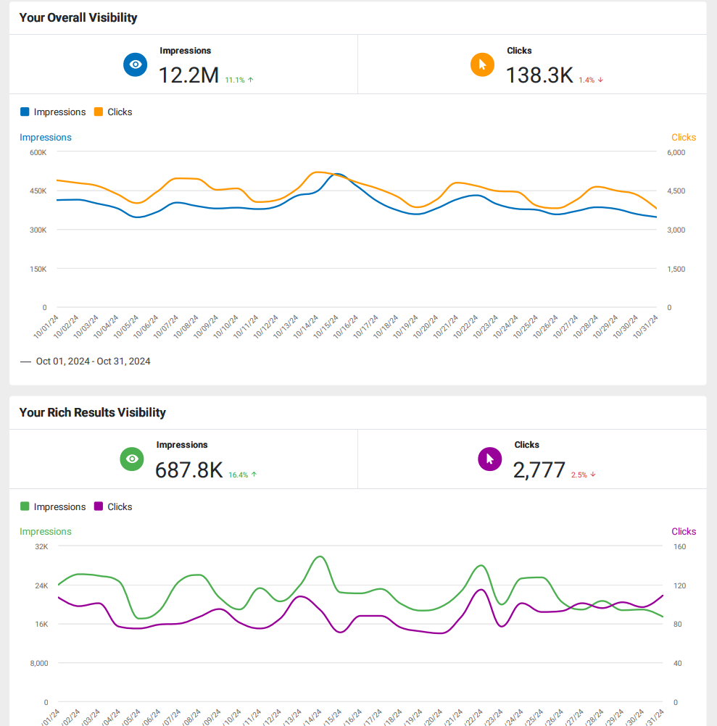Toggle purple Clicks series in rich results legend
The height and width of the screenshot is (726, 717).
pyautogui.click(x=113, y=506)
